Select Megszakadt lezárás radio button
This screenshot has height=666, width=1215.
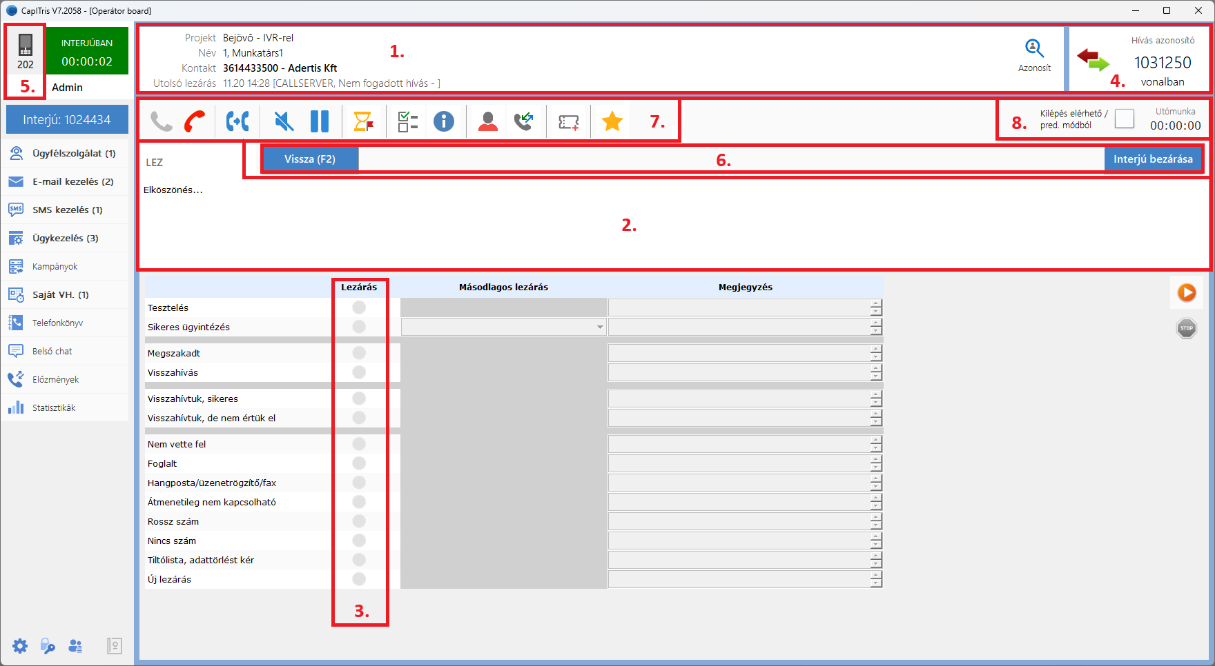(359, 353)
